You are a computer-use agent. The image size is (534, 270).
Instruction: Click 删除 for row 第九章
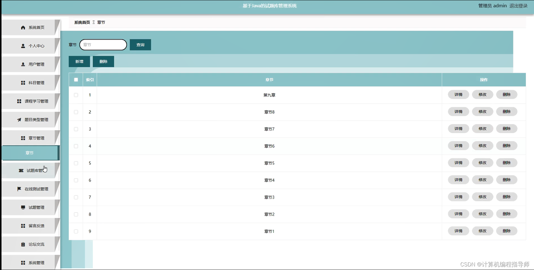[x=507, y=95]
